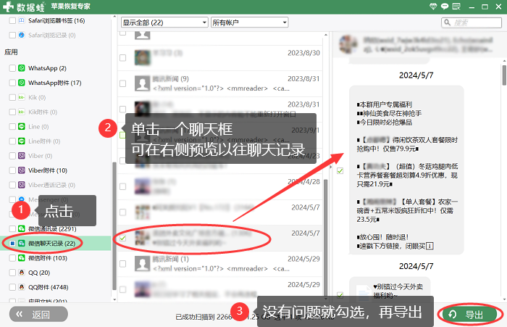Click the 微信附件 icon
The height and width of the screenshot is (327, 507).
click(21, 257)
